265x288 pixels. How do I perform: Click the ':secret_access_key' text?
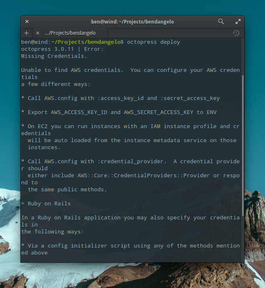[x=190, y=98]
